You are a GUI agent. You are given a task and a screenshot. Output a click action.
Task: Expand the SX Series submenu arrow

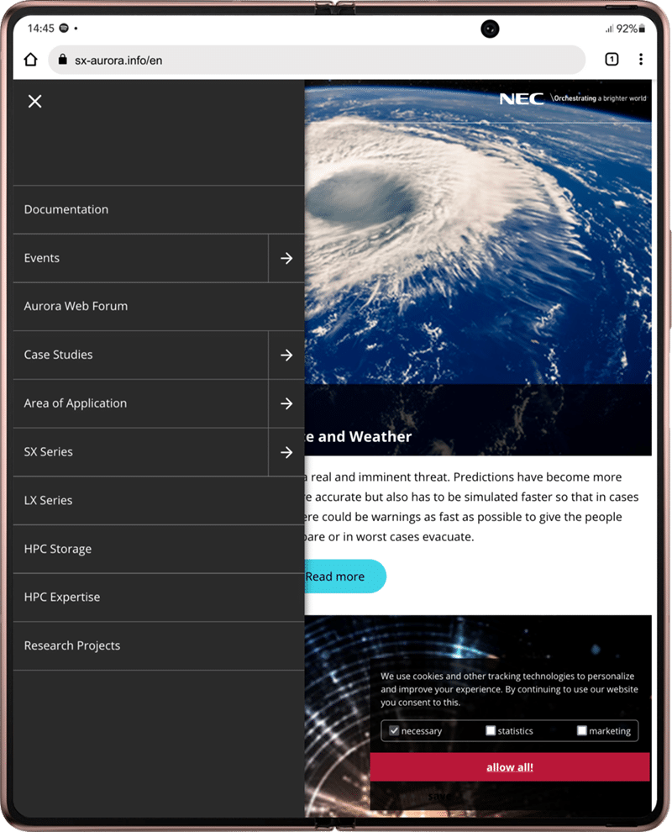286,452
